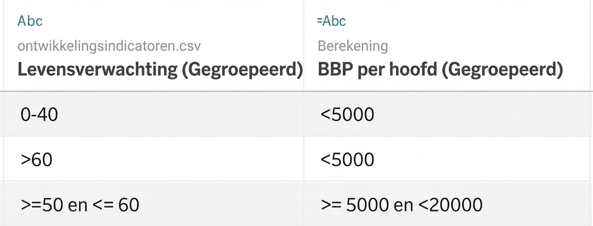Click the Abc data type icon for Levensverwachting
Screen dimensions: 593x226
pos(30,21)
